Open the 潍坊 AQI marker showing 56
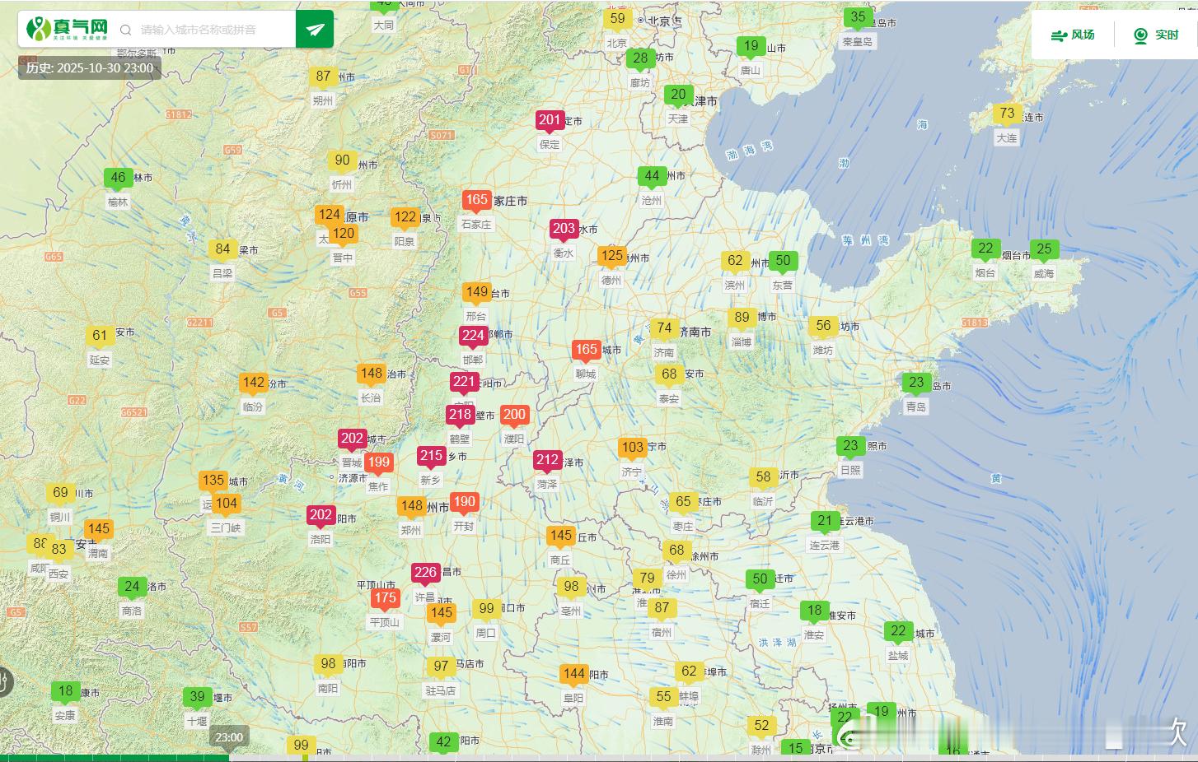 (823, 327)
